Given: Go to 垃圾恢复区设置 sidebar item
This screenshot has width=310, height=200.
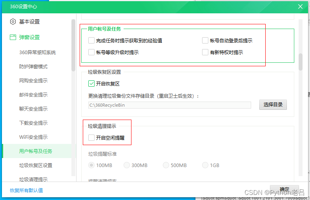Looking at the screenshot, I should coord(36,165).
